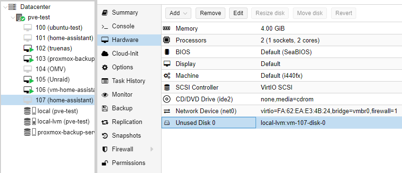This screenshot has width=402, height=173.
Task: Select the Default (i440fx) value
Action: tap(282, 75)
